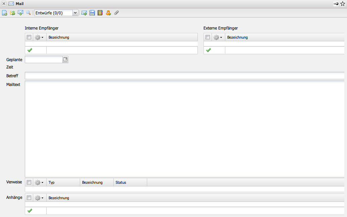The image size is (347, 217).
Task: Expand gear menu in Interne Empfänger table
Action: (x=39, y=37)
